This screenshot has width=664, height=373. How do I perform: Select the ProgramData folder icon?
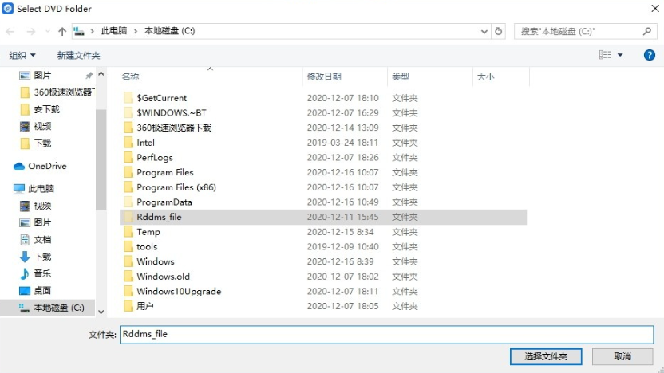point(128,202)
